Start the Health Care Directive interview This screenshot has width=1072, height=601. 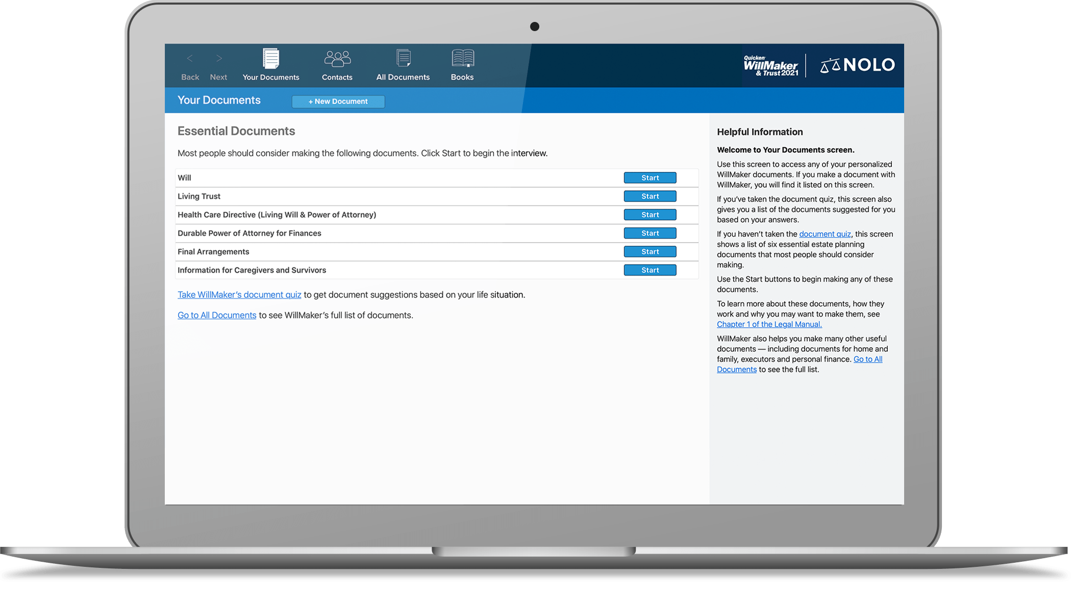pyautogui.click(x=650, y=215)
